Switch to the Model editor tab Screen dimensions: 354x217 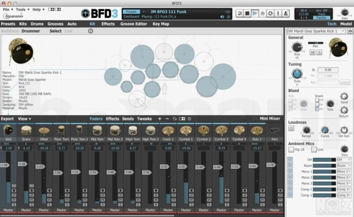click(x=346, y=24)
